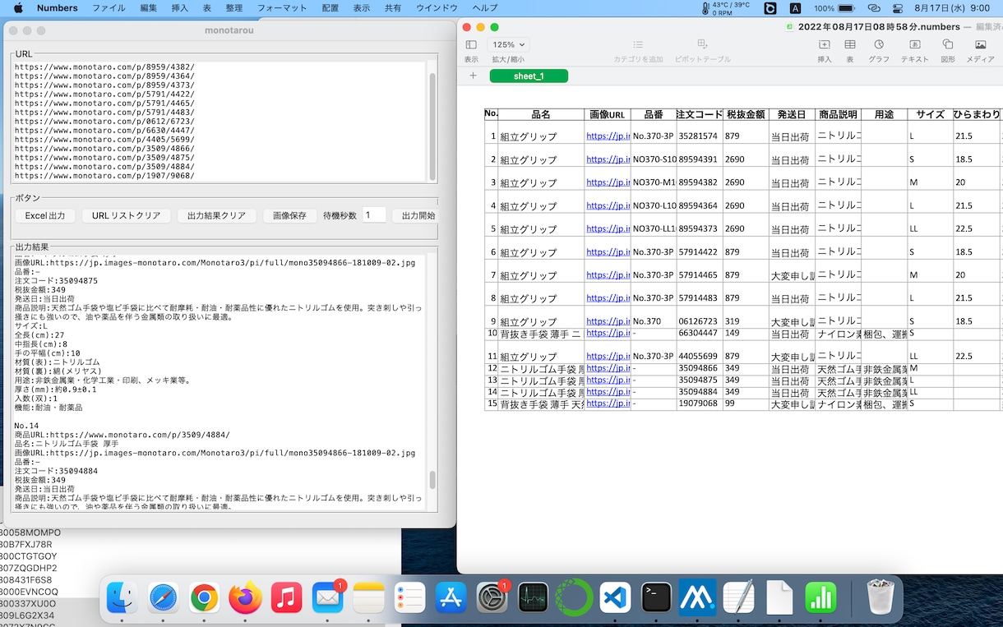Open the 表示 sidebar view icon in Numbers
The width and height of the screenshot is (1003, 627).
pyautogui.click(x=471, y=45)
